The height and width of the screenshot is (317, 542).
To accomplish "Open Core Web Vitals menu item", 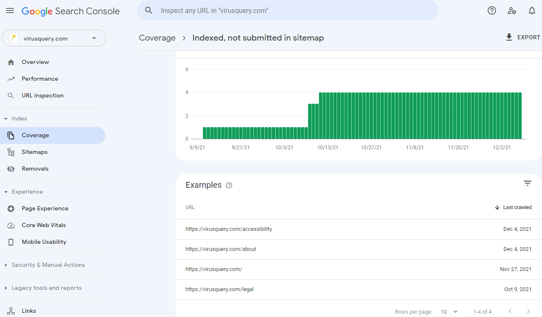I will (53, 225).
